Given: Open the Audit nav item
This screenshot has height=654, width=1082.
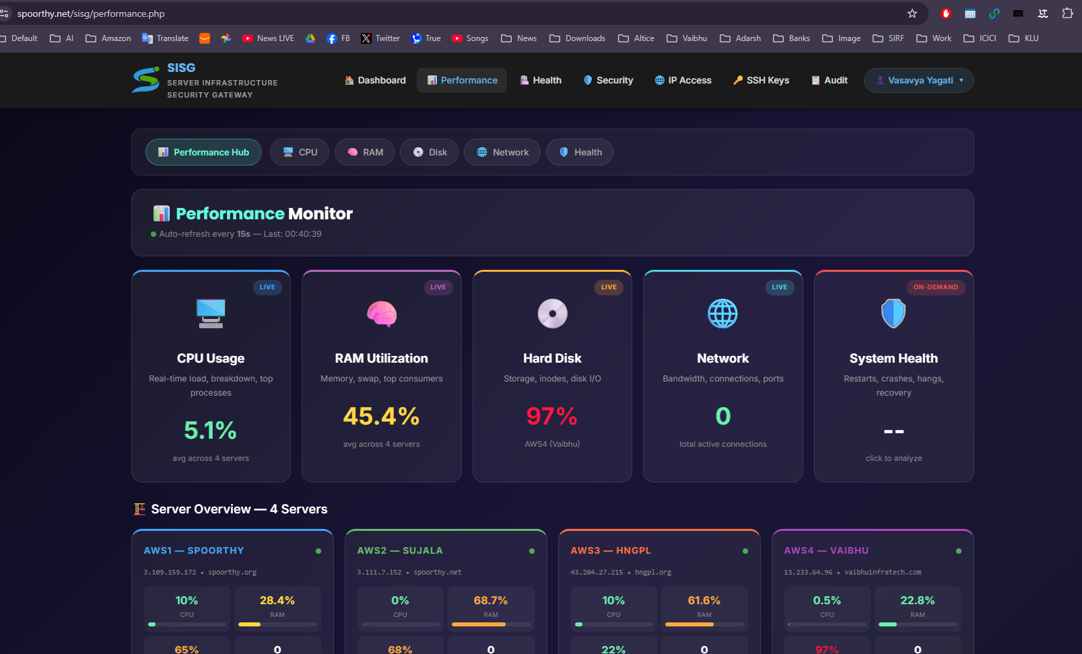Looking at the screenshot, I should click(x=829, y=80).
